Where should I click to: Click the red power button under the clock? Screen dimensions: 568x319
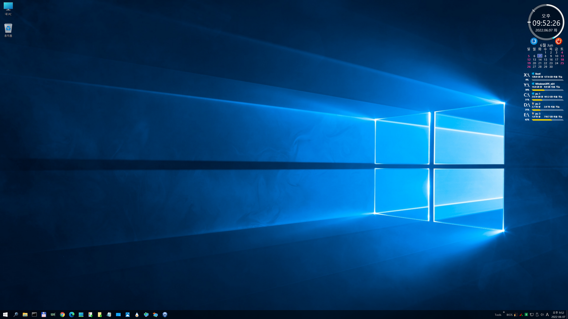pos(559,41)
